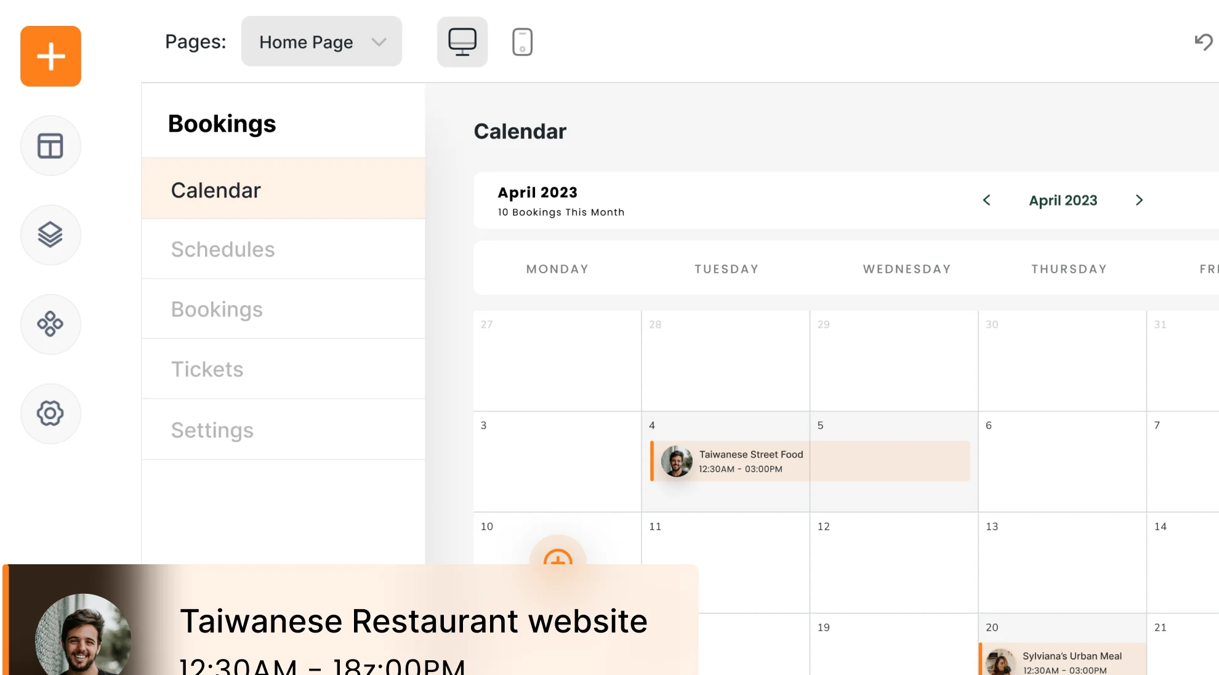The image size is (1219, 675).
Task: Open the layers stack icon
Action: tap(50, 234)
